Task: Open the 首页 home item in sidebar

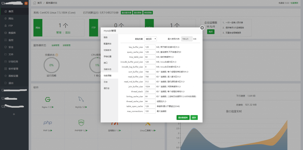Action: (14, 12)
